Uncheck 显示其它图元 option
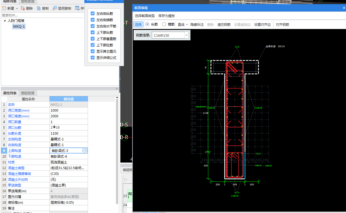This screenshot has height=213, width=346. coord(93,51)
